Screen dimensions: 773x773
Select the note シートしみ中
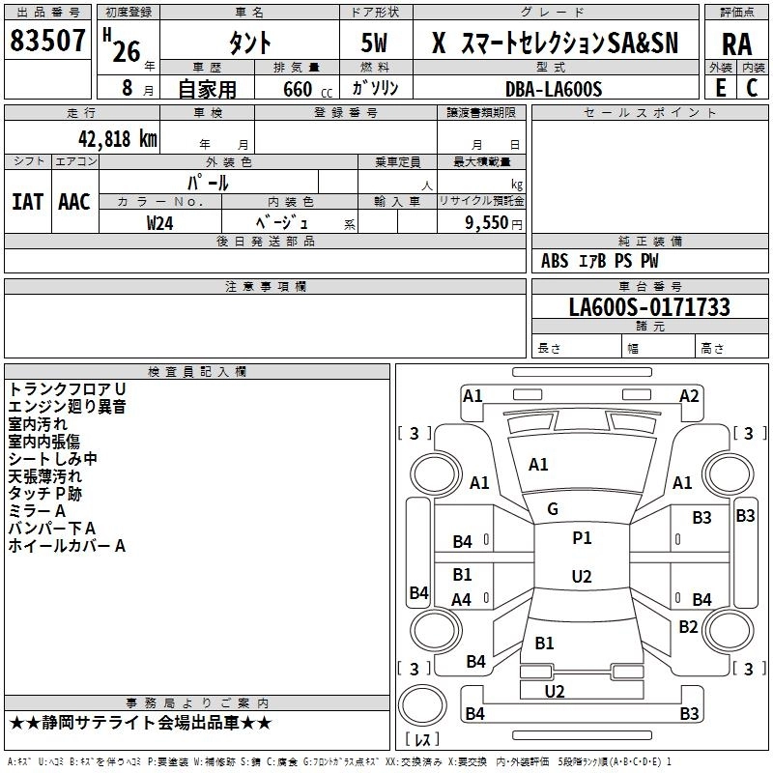tap(53, 459)
